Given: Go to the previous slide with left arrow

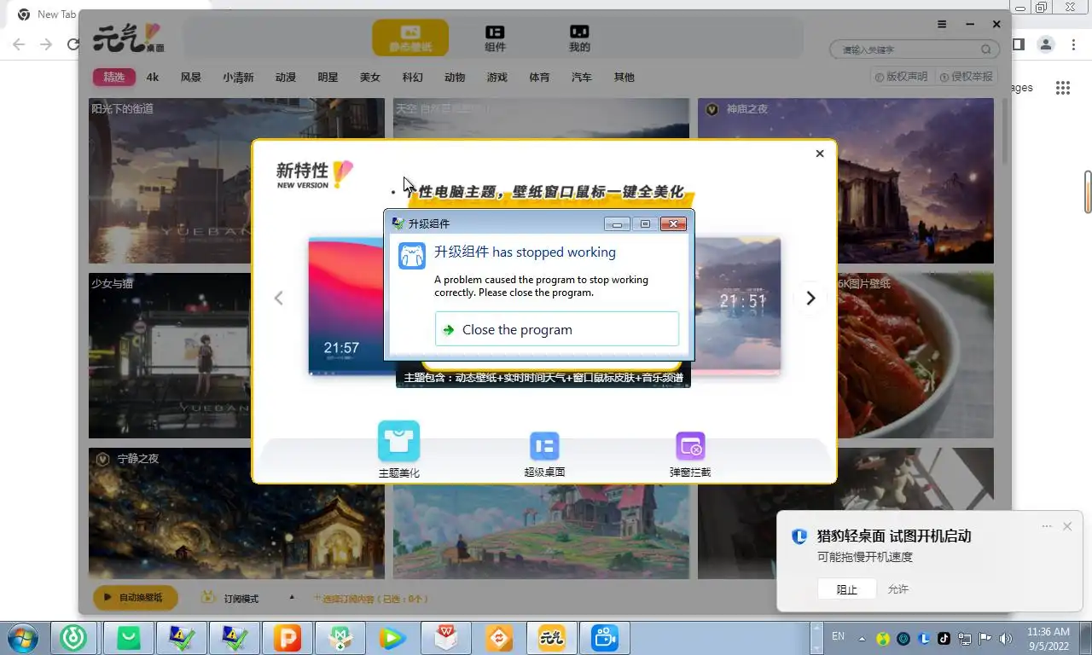Looking at the screenshot, I should pos(278,298).
